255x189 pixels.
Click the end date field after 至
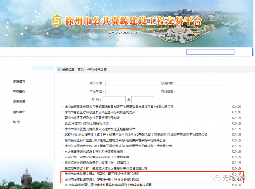143,100
